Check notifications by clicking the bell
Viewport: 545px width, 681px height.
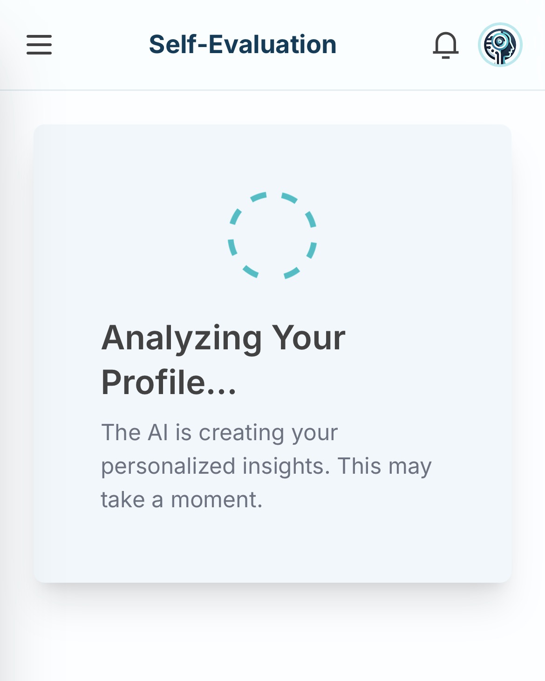click(446, 45)
